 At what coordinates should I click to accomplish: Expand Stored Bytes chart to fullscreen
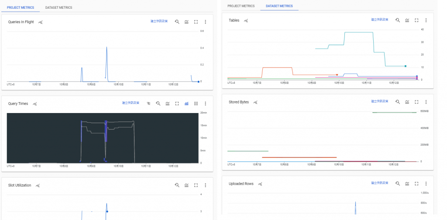[416, 102]
